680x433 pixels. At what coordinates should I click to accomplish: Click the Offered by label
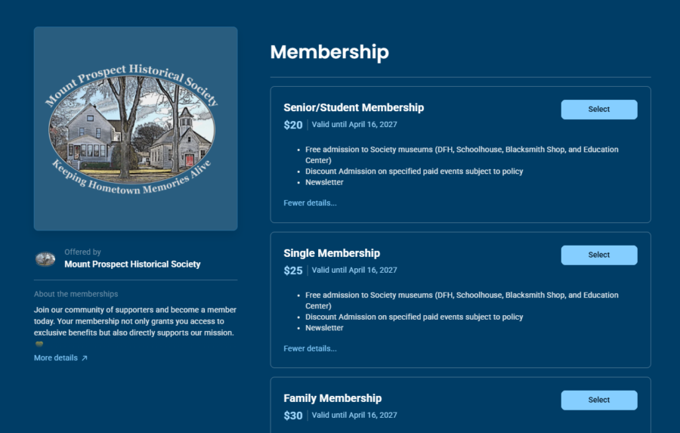coord(82,252)
